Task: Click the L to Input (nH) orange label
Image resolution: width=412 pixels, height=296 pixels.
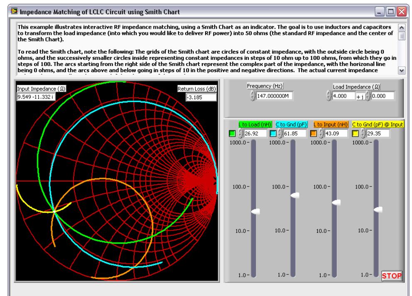Action: [x=331, y=125]
